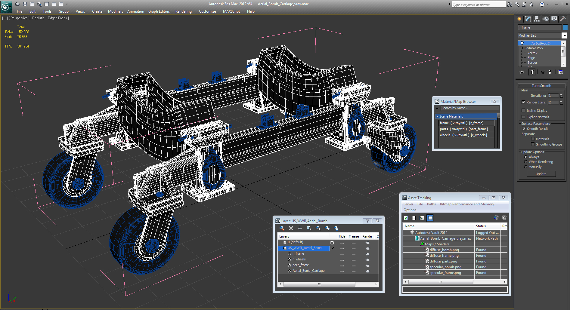Select Manually update option
This screenshot has width=570, height=310.
526,167
